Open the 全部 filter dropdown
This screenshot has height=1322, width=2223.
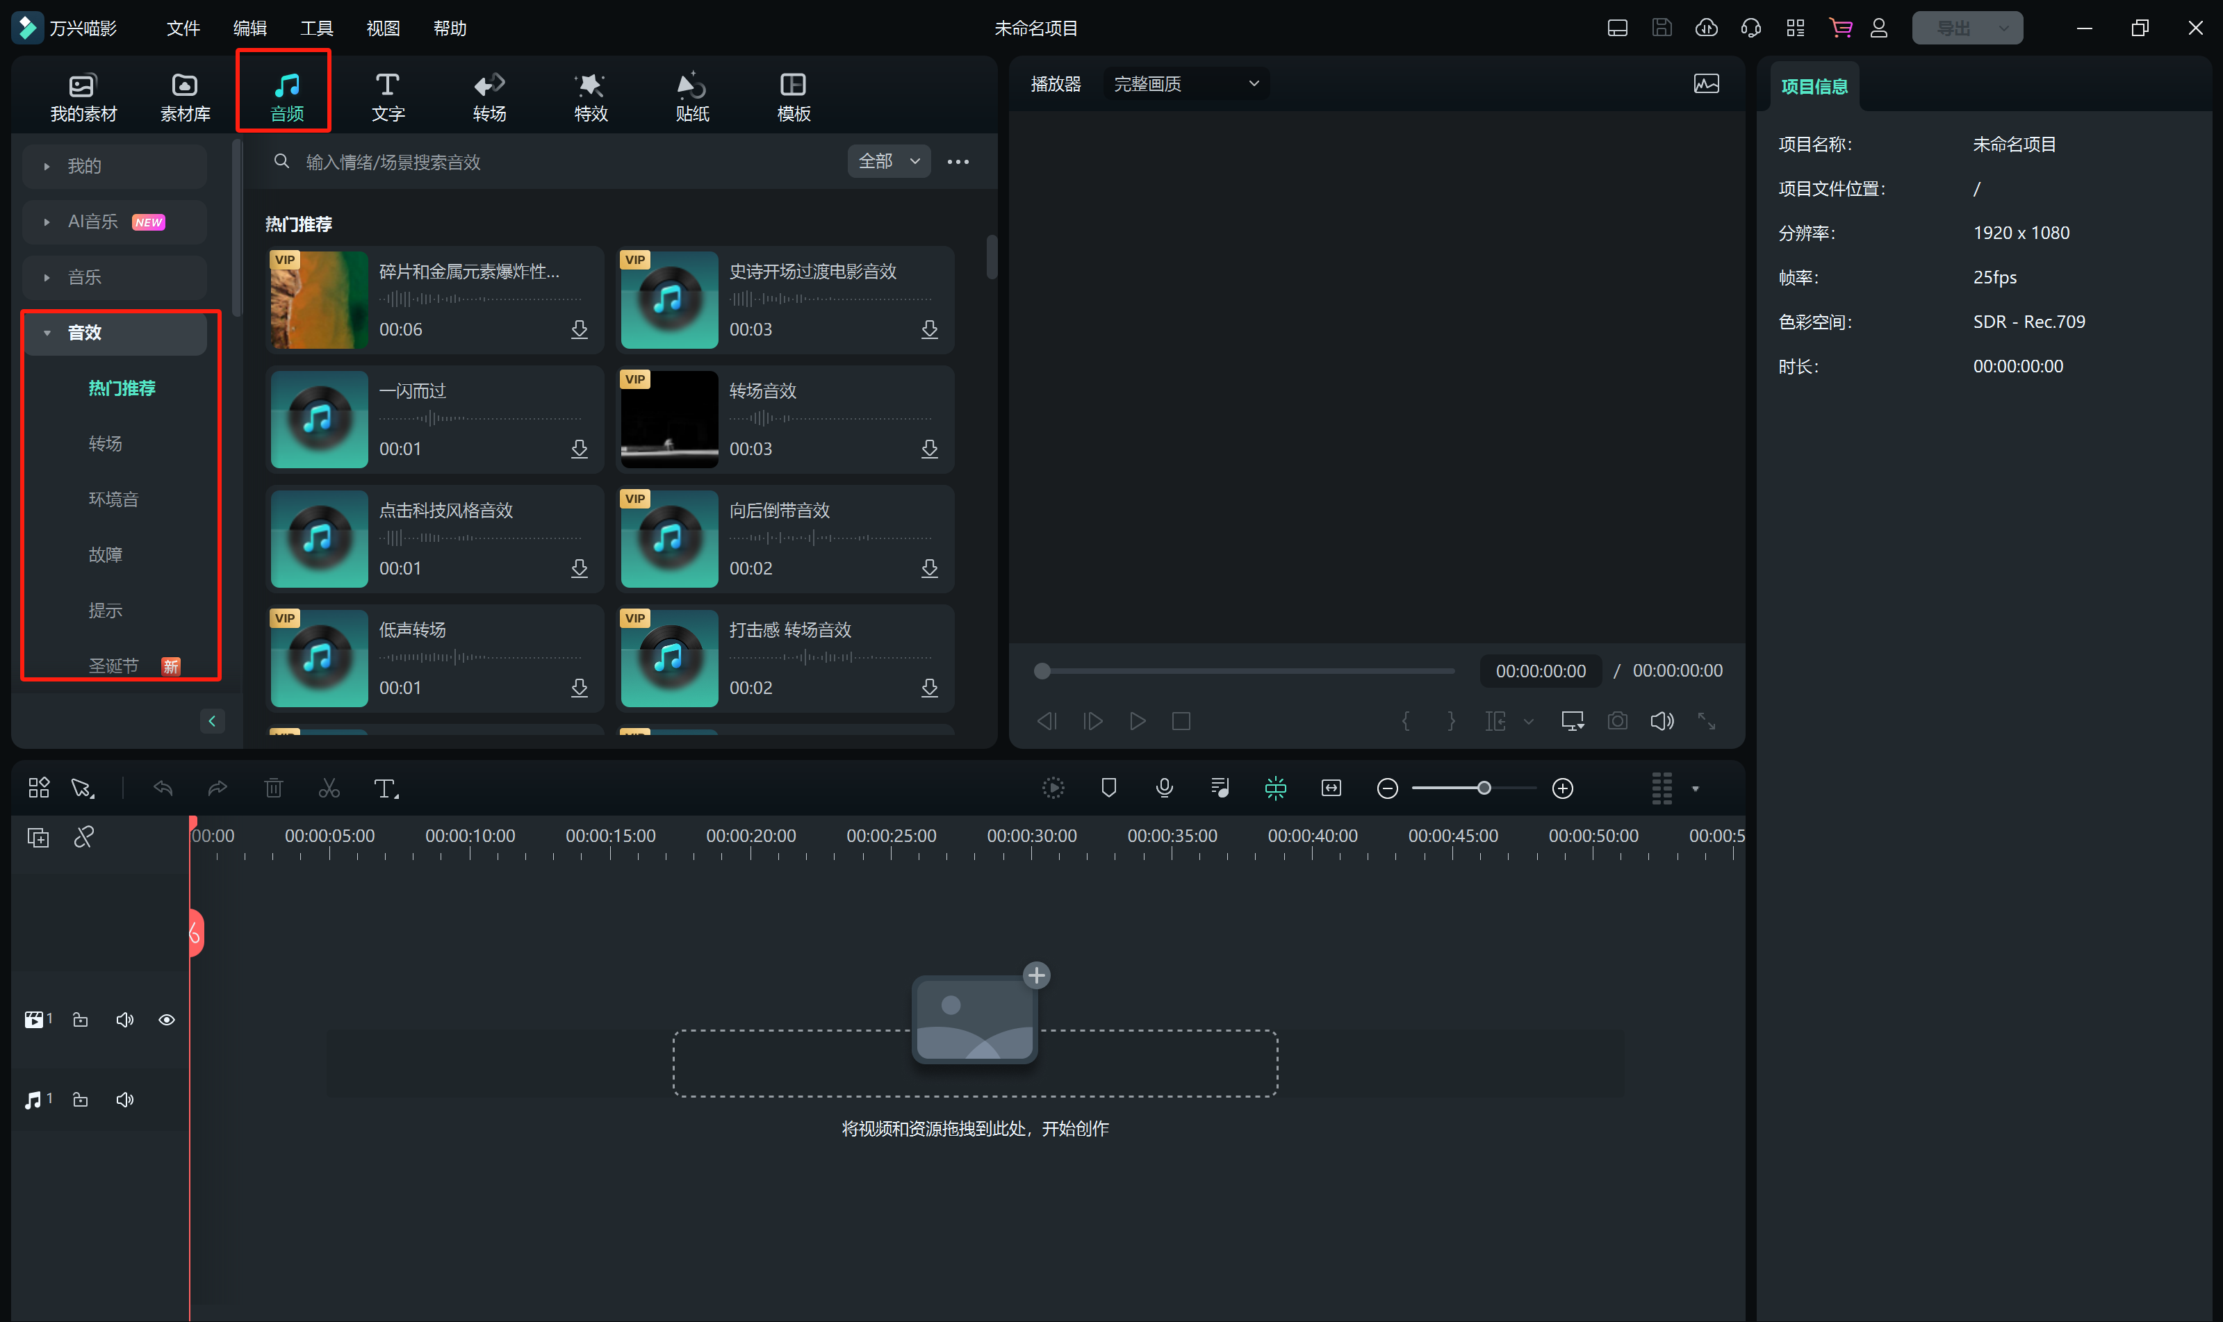[x=888, y=161]
